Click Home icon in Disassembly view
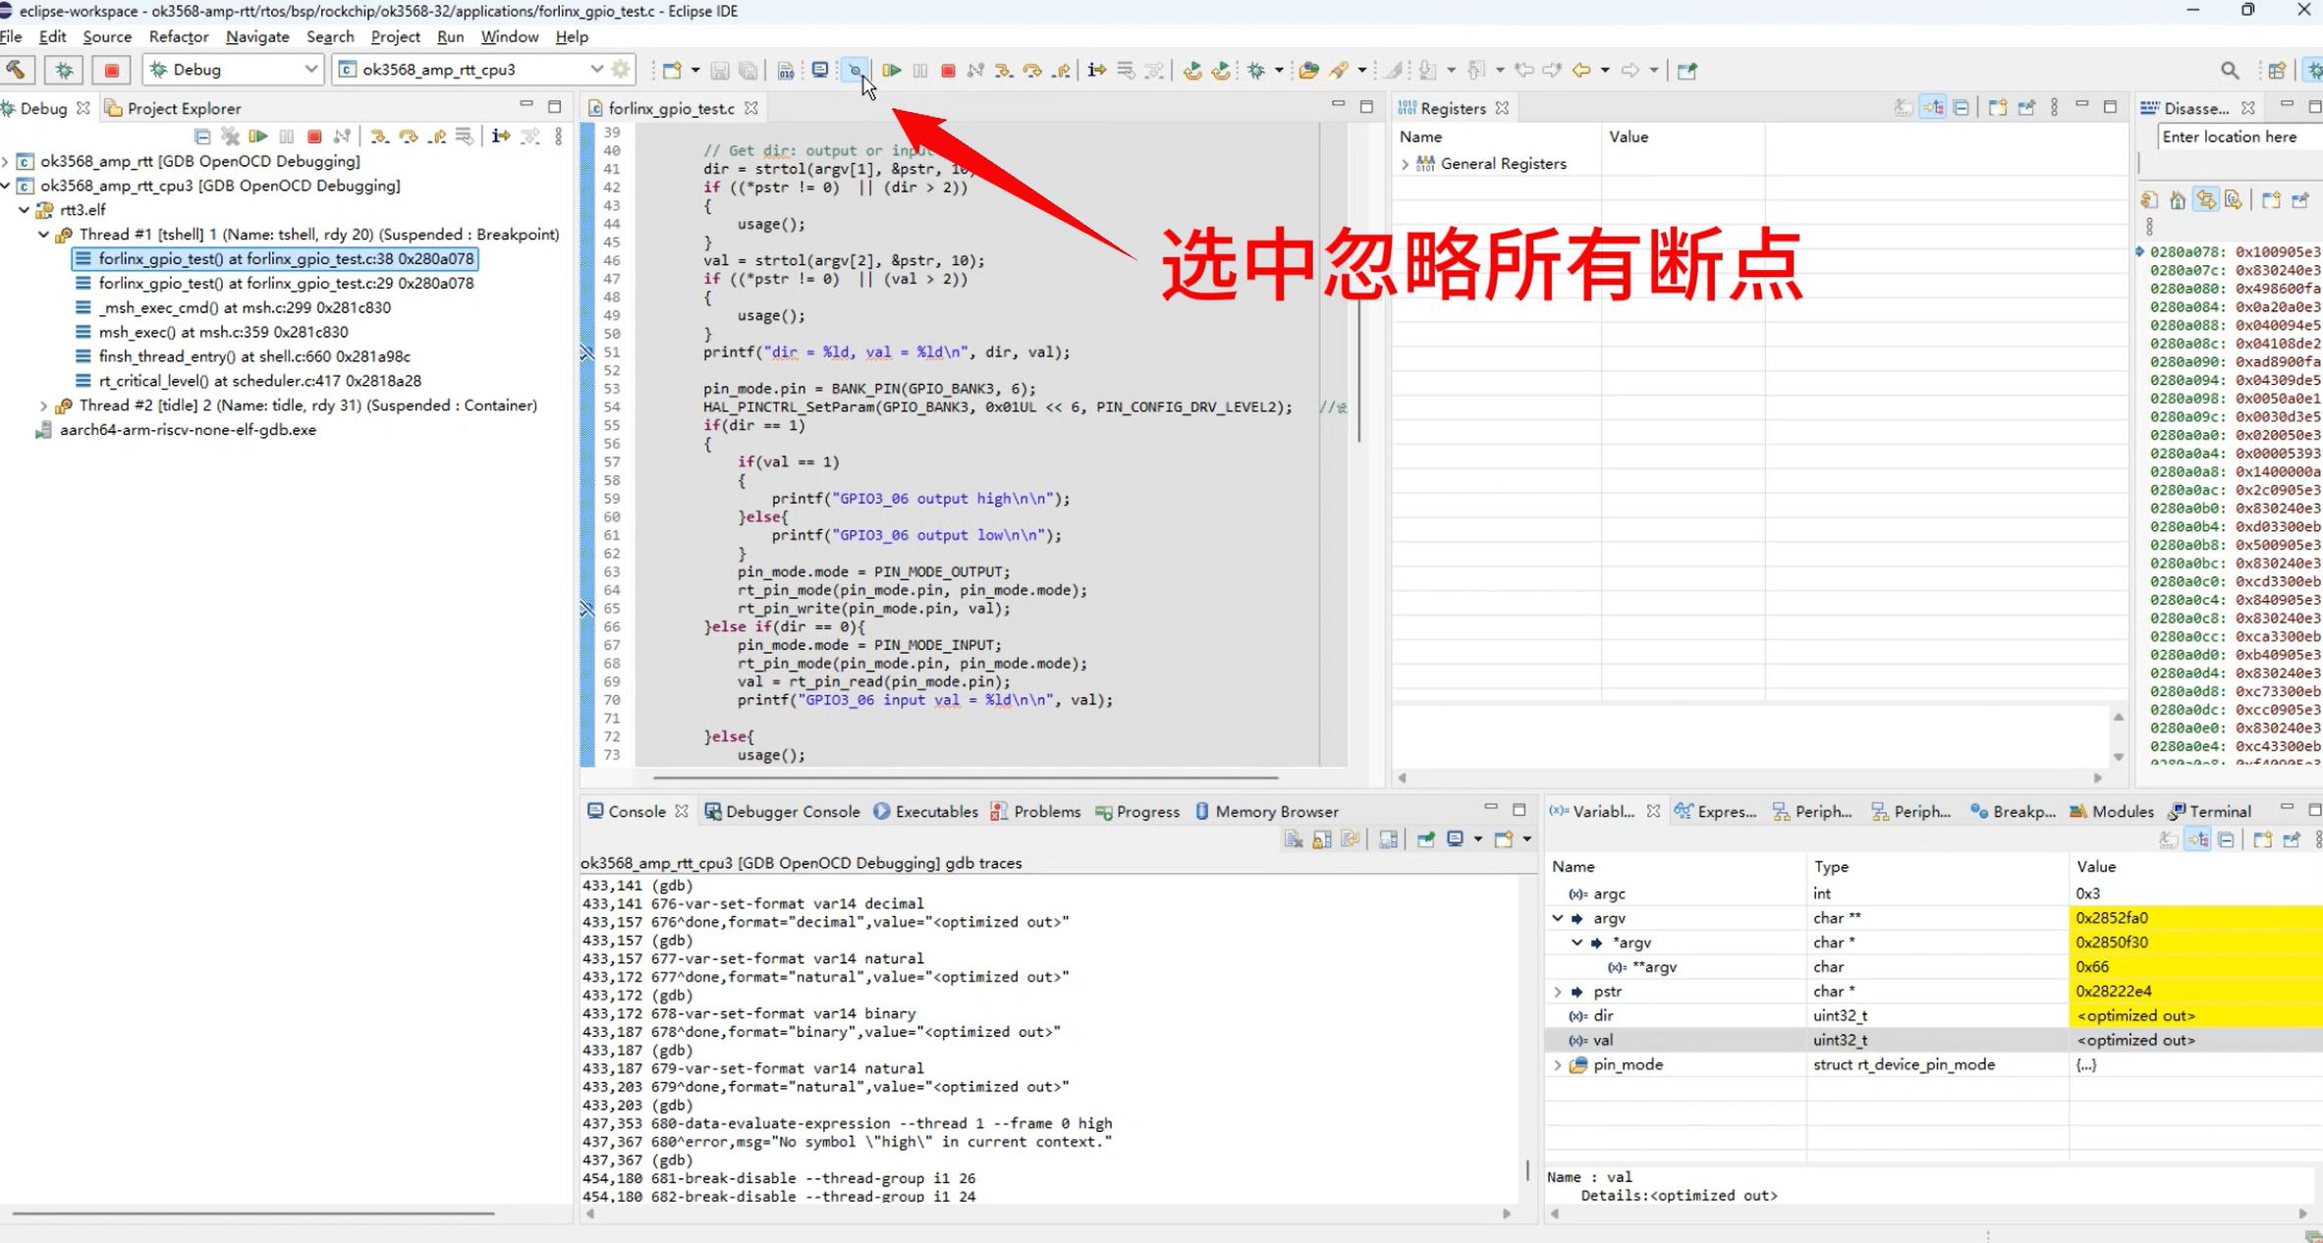 (2177, 200)
